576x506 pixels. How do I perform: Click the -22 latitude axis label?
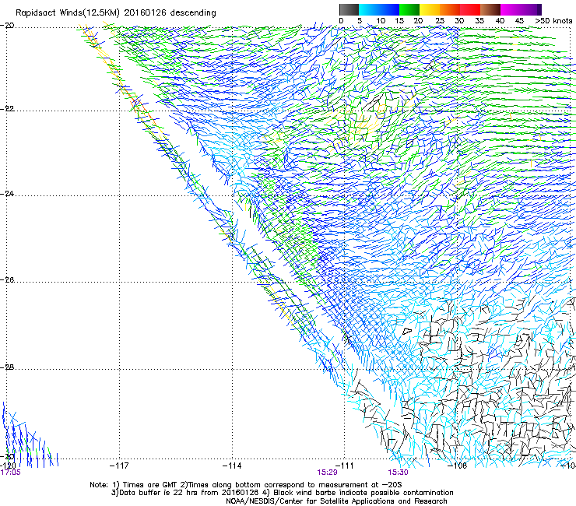pos(7,109)
